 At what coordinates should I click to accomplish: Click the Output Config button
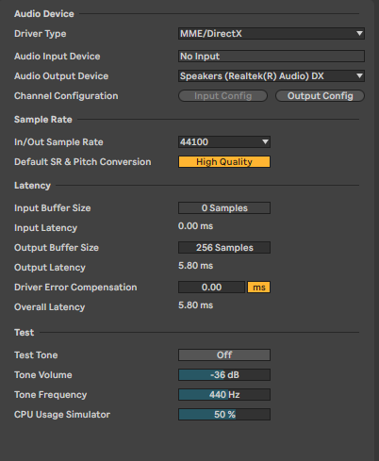pos(320,96)
